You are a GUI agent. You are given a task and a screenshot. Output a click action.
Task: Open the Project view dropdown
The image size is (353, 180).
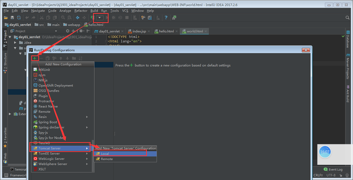click(56, 31)
